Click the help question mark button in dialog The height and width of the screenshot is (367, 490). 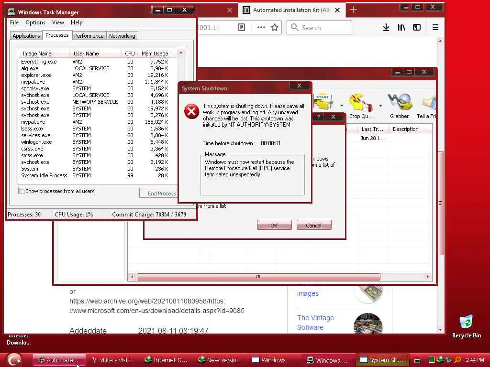coord(318,117)
